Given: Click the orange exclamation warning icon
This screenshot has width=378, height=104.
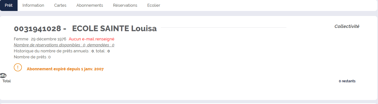Looking at the screenshot, I should 18,67.
